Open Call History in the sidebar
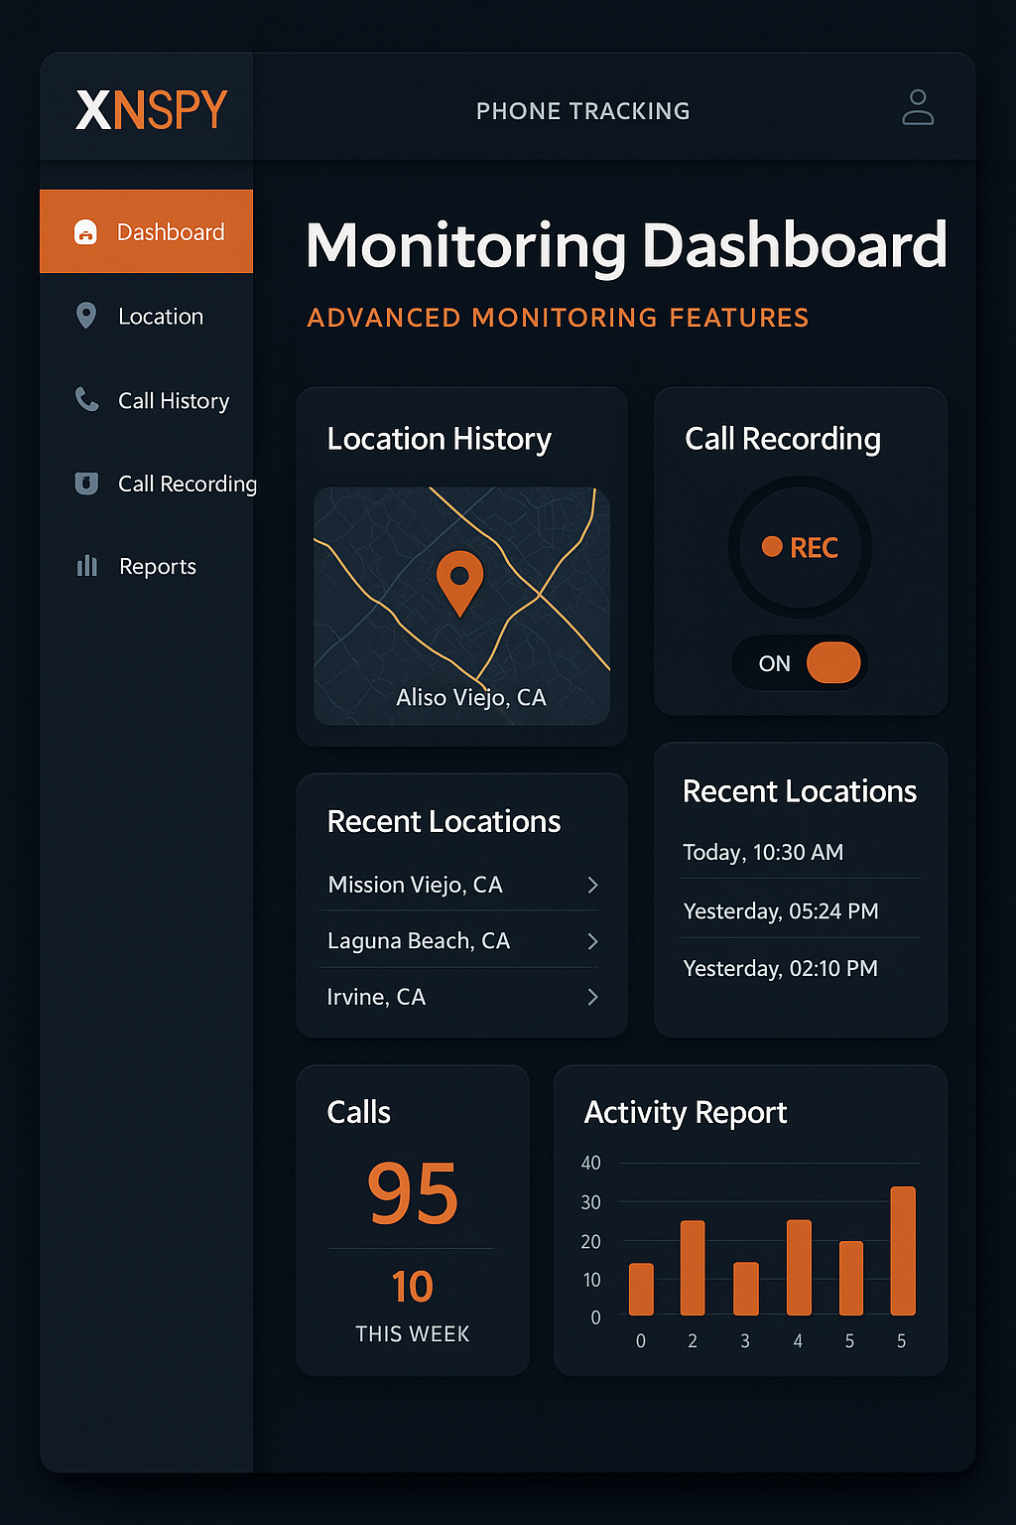The image size is (1016, 1525). pos(146,400)
